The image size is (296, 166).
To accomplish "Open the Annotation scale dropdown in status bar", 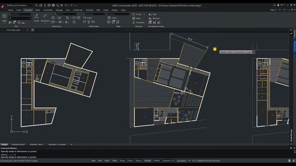I will click(x=183, y=161).
